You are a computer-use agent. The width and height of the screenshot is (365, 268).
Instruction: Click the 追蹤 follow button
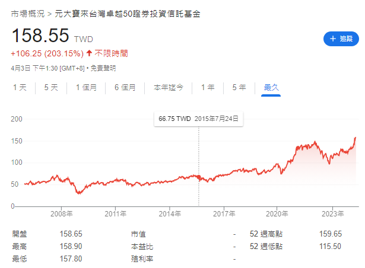[341, 39]
